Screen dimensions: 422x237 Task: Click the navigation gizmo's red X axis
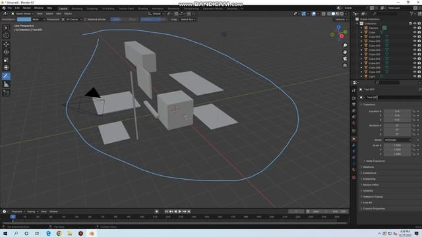click(342, 36)
